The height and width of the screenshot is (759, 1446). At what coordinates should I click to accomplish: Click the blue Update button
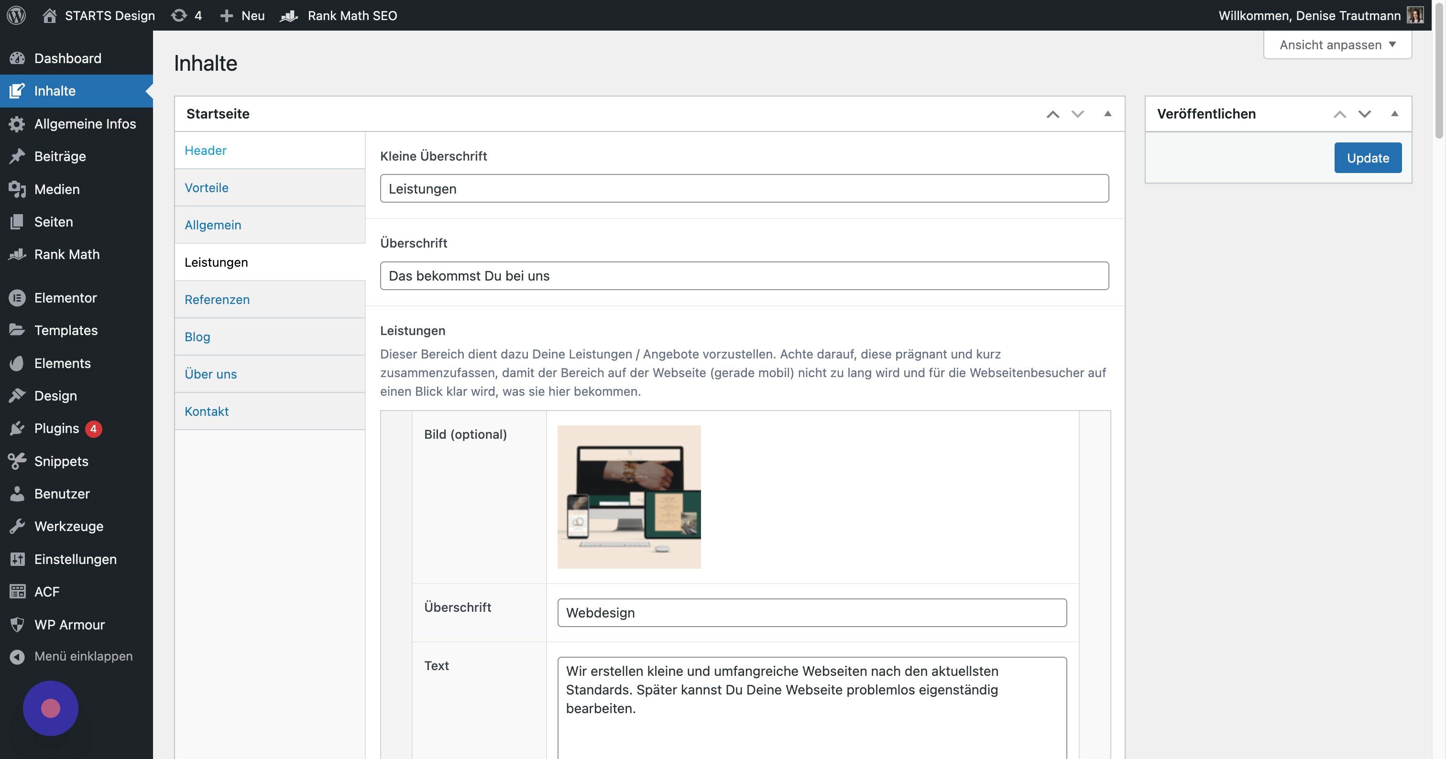pyautogui.click(x=1368, y=158)
